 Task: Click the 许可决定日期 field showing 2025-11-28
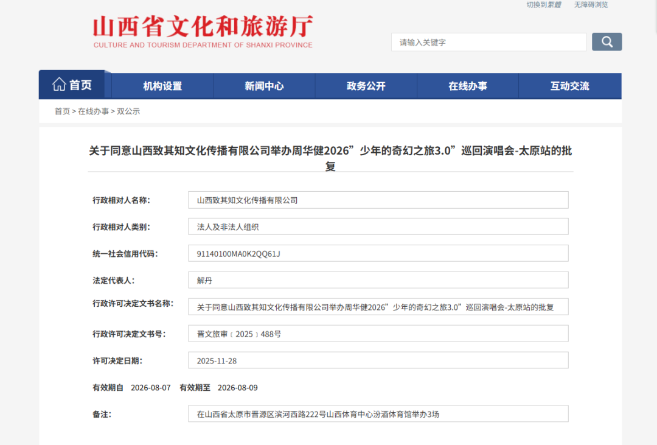click(378, 360)
